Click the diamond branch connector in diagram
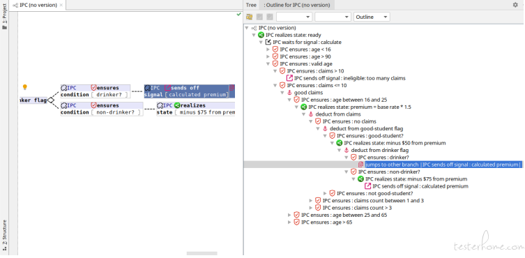Screen dimensions: 525x258 pyautogui.click(x=51, y=100)
